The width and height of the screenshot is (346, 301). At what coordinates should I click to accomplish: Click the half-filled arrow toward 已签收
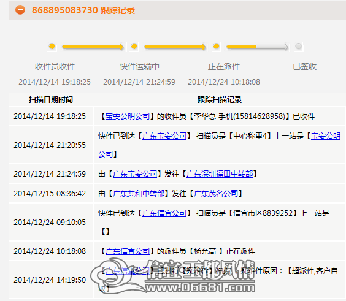tap(258, 47)
